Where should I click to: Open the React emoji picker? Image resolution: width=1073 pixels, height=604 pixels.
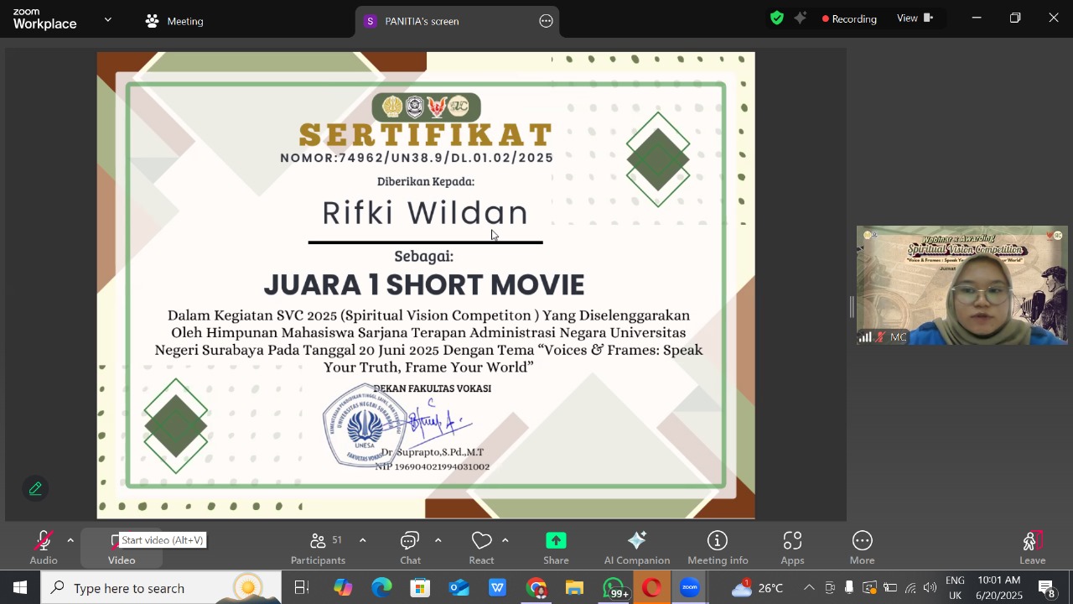click(481, 548)
